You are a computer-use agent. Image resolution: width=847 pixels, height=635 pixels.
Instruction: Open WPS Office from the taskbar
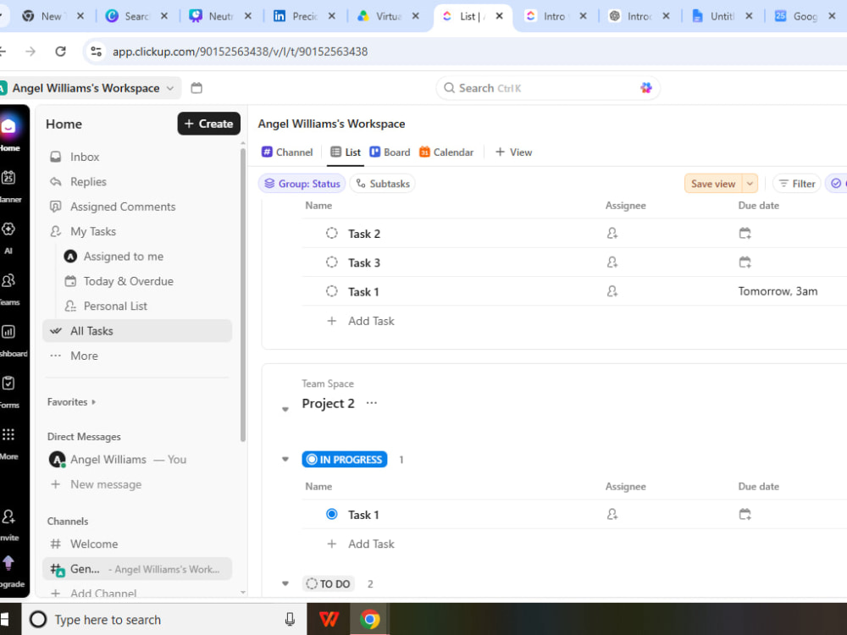(x=329, y=620)
